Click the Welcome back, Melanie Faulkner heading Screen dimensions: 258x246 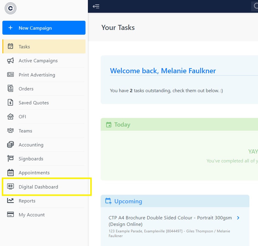click(163, 71)
